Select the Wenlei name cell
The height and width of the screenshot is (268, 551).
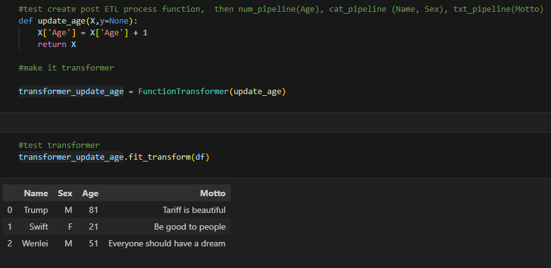[x=35, y=243]
